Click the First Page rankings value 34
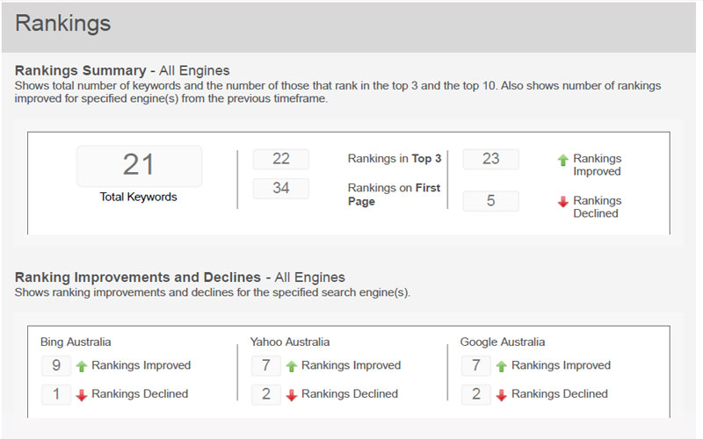The image size is (703, 439). click(x=281, y=188)
